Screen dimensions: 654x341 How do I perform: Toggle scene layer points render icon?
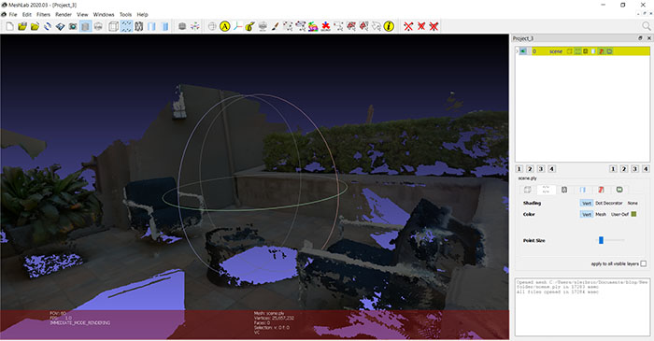(577, 51)
